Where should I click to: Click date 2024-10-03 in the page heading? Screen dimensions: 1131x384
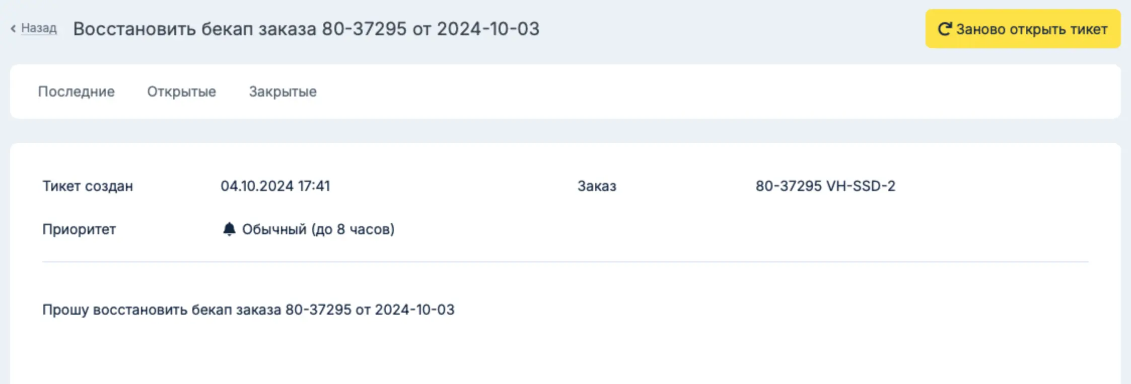coord(488,29)
